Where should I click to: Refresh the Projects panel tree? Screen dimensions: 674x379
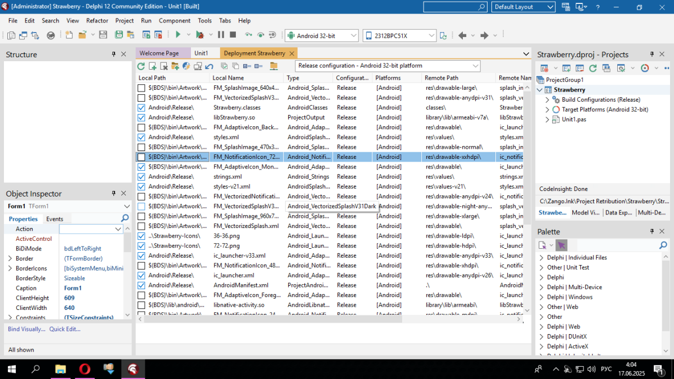click(x=593, y=68)
